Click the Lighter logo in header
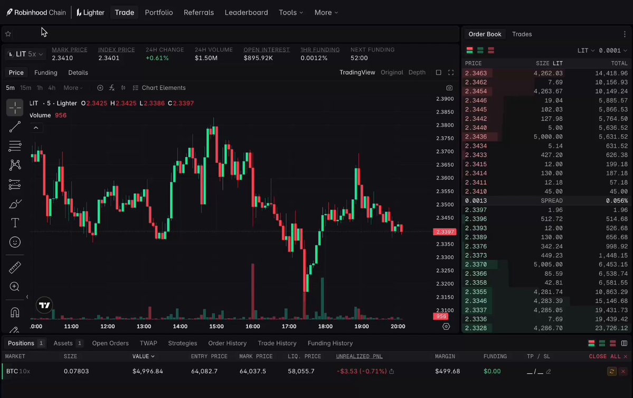 90,13
